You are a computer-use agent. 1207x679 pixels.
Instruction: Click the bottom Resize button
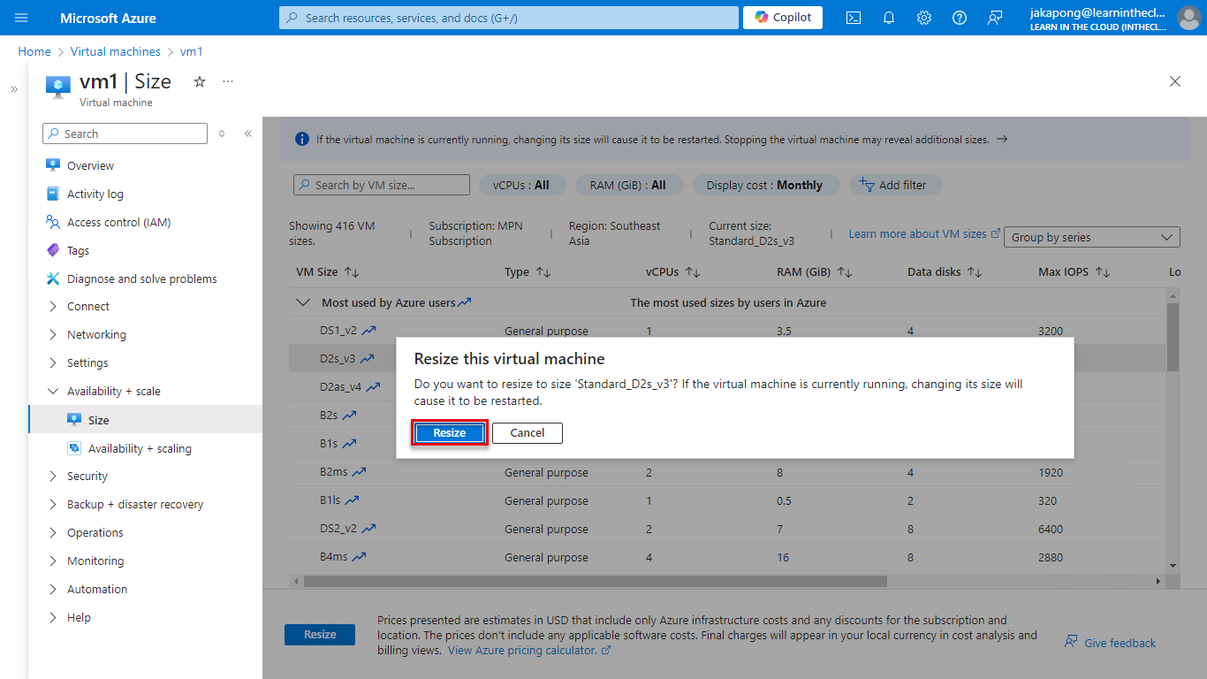click(320, 635)
